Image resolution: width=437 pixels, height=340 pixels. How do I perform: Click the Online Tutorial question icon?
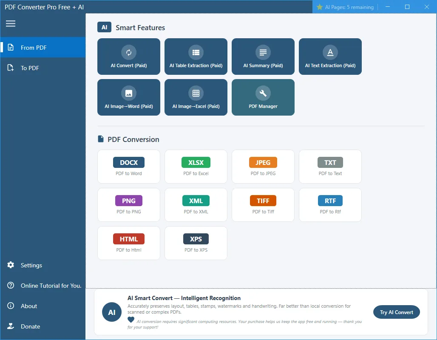[11, 285]
